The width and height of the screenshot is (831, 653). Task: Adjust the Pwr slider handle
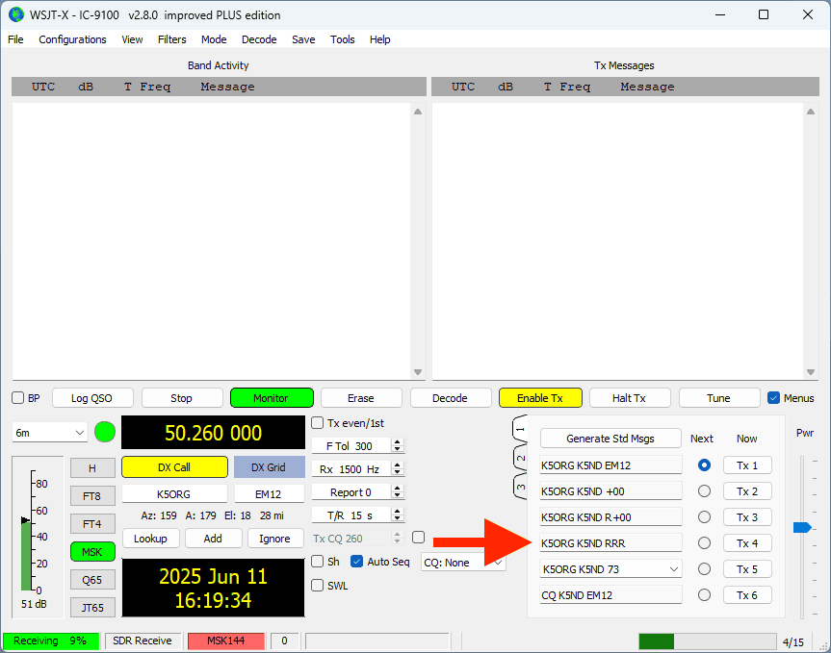pos(800,527)
